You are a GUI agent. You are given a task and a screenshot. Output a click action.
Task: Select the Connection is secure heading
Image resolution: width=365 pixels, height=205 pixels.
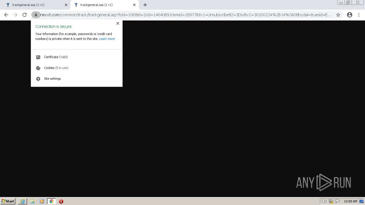pyautogui.click(x=53, y=26)
